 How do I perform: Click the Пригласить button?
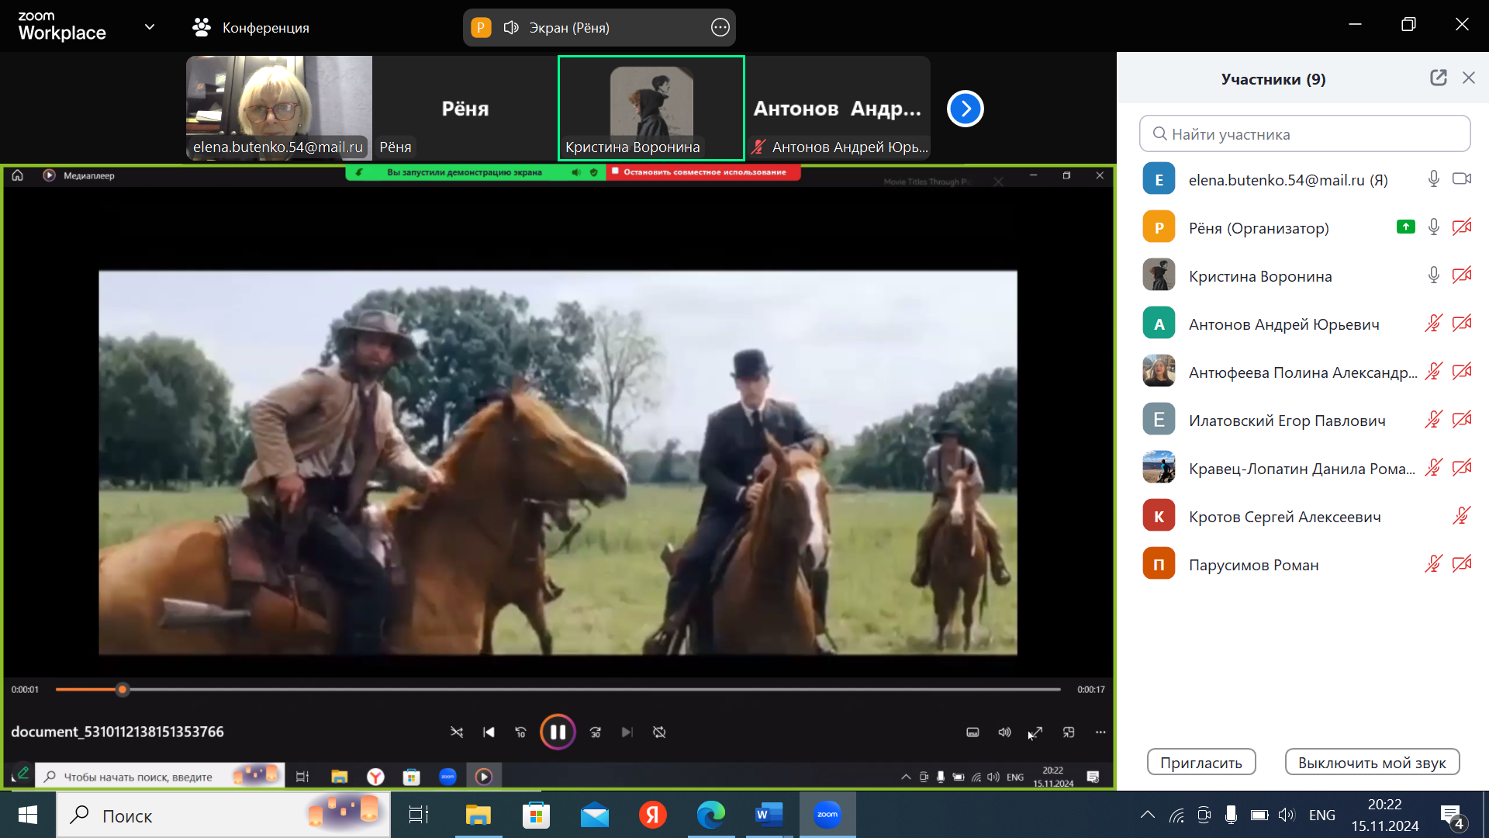(1201, 762)
